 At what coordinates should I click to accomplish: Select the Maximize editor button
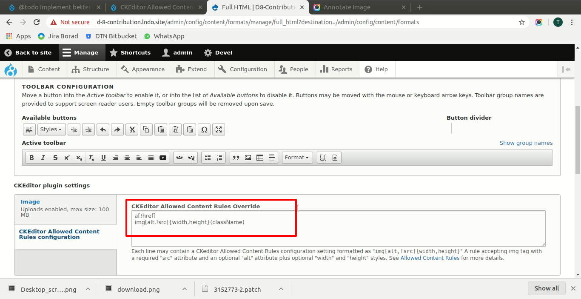[x=219, y=129]
